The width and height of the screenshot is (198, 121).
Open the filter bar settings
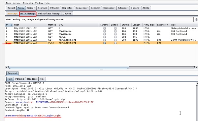coord(99,20)
